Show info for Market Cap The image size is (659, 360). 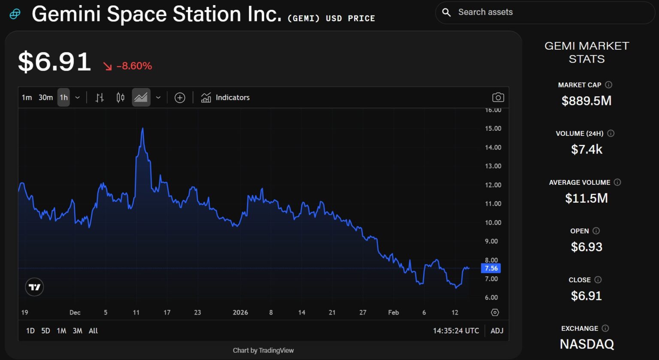(x=608, y=85)
